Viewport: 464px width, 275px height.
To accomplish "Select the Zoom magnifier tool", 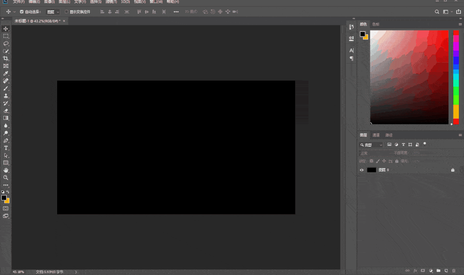I will tap(6, 177).
